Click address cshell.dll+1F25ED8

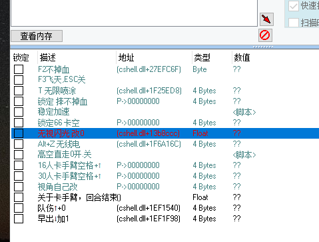click(149, 91)
